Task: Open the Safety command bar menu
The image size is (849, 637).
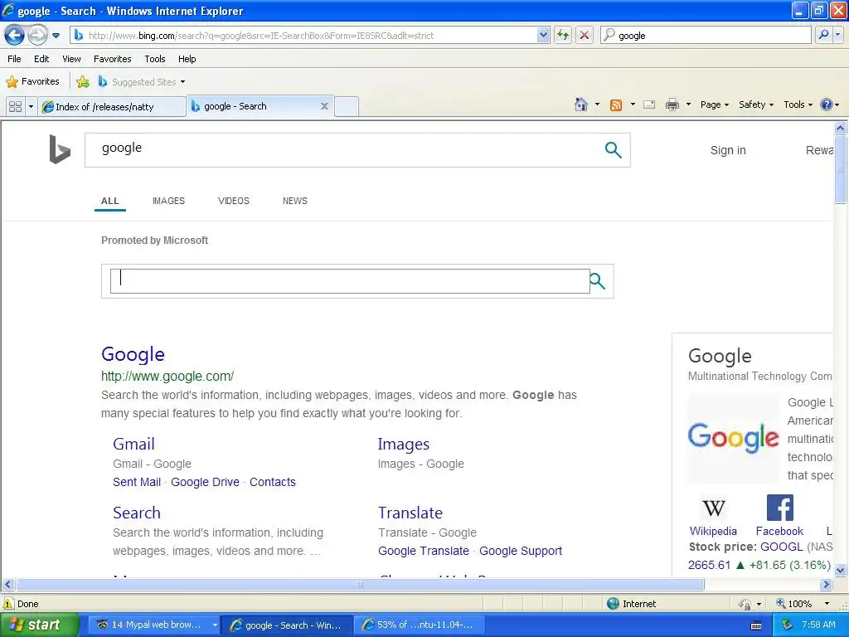Action: [756, 105]
